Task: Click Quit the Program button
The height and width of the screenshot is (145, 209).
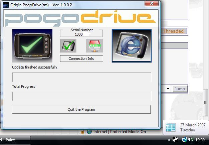Action: [x=81, y=109]
